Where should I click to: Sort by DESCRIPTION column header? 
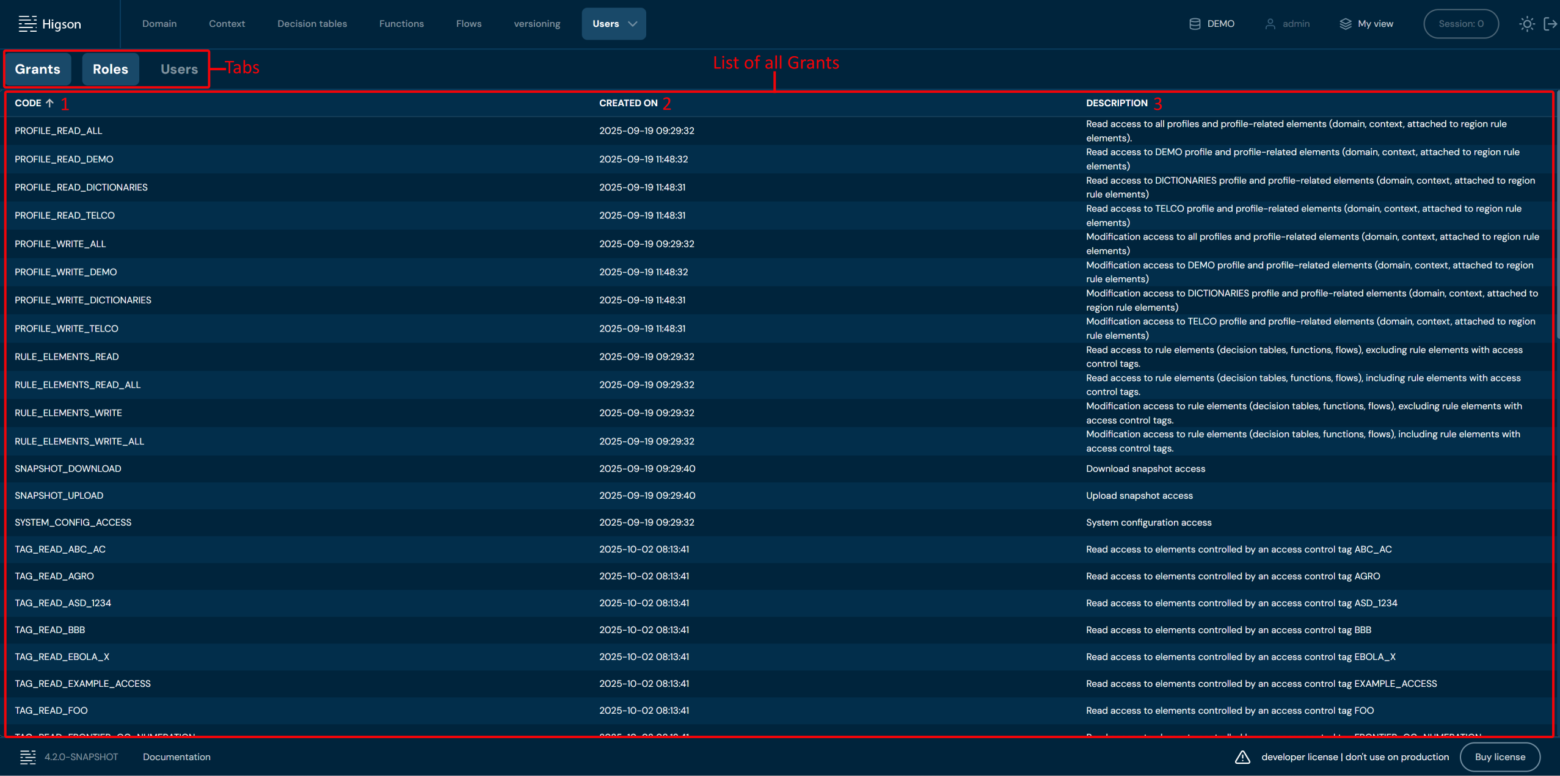coord(1116,103)
